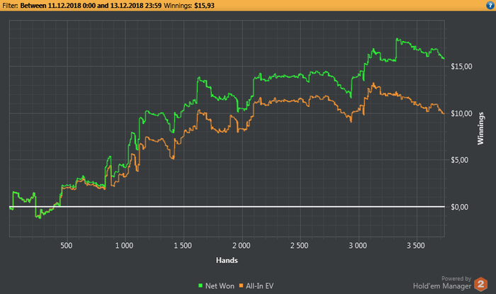496x294 pixels.
Task: Open the blue help question mark icon
Action: pos(490,6)
